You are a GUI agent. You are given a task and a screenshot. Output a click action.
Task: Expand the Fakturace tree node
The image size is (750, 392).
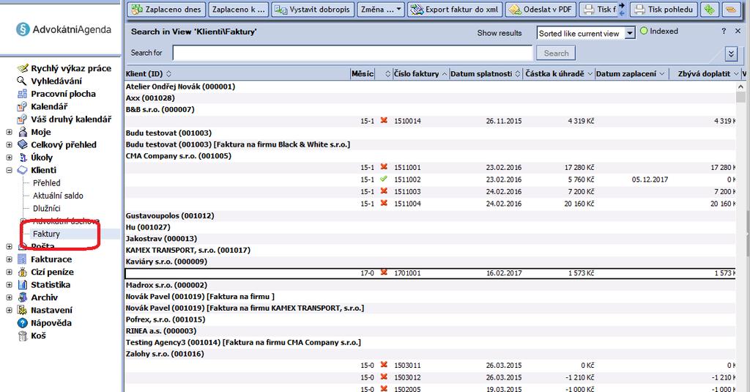click(x=9, y=259)
